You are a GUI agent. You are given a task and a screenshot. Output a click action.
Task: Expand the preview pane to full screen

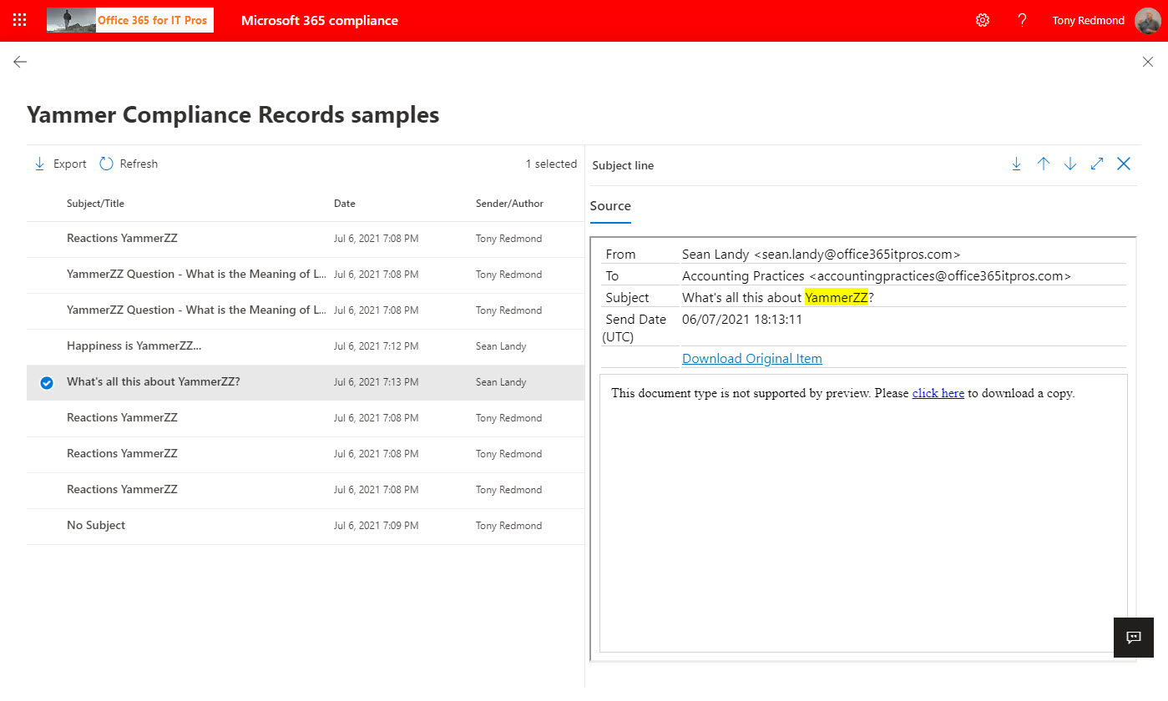1097,164
